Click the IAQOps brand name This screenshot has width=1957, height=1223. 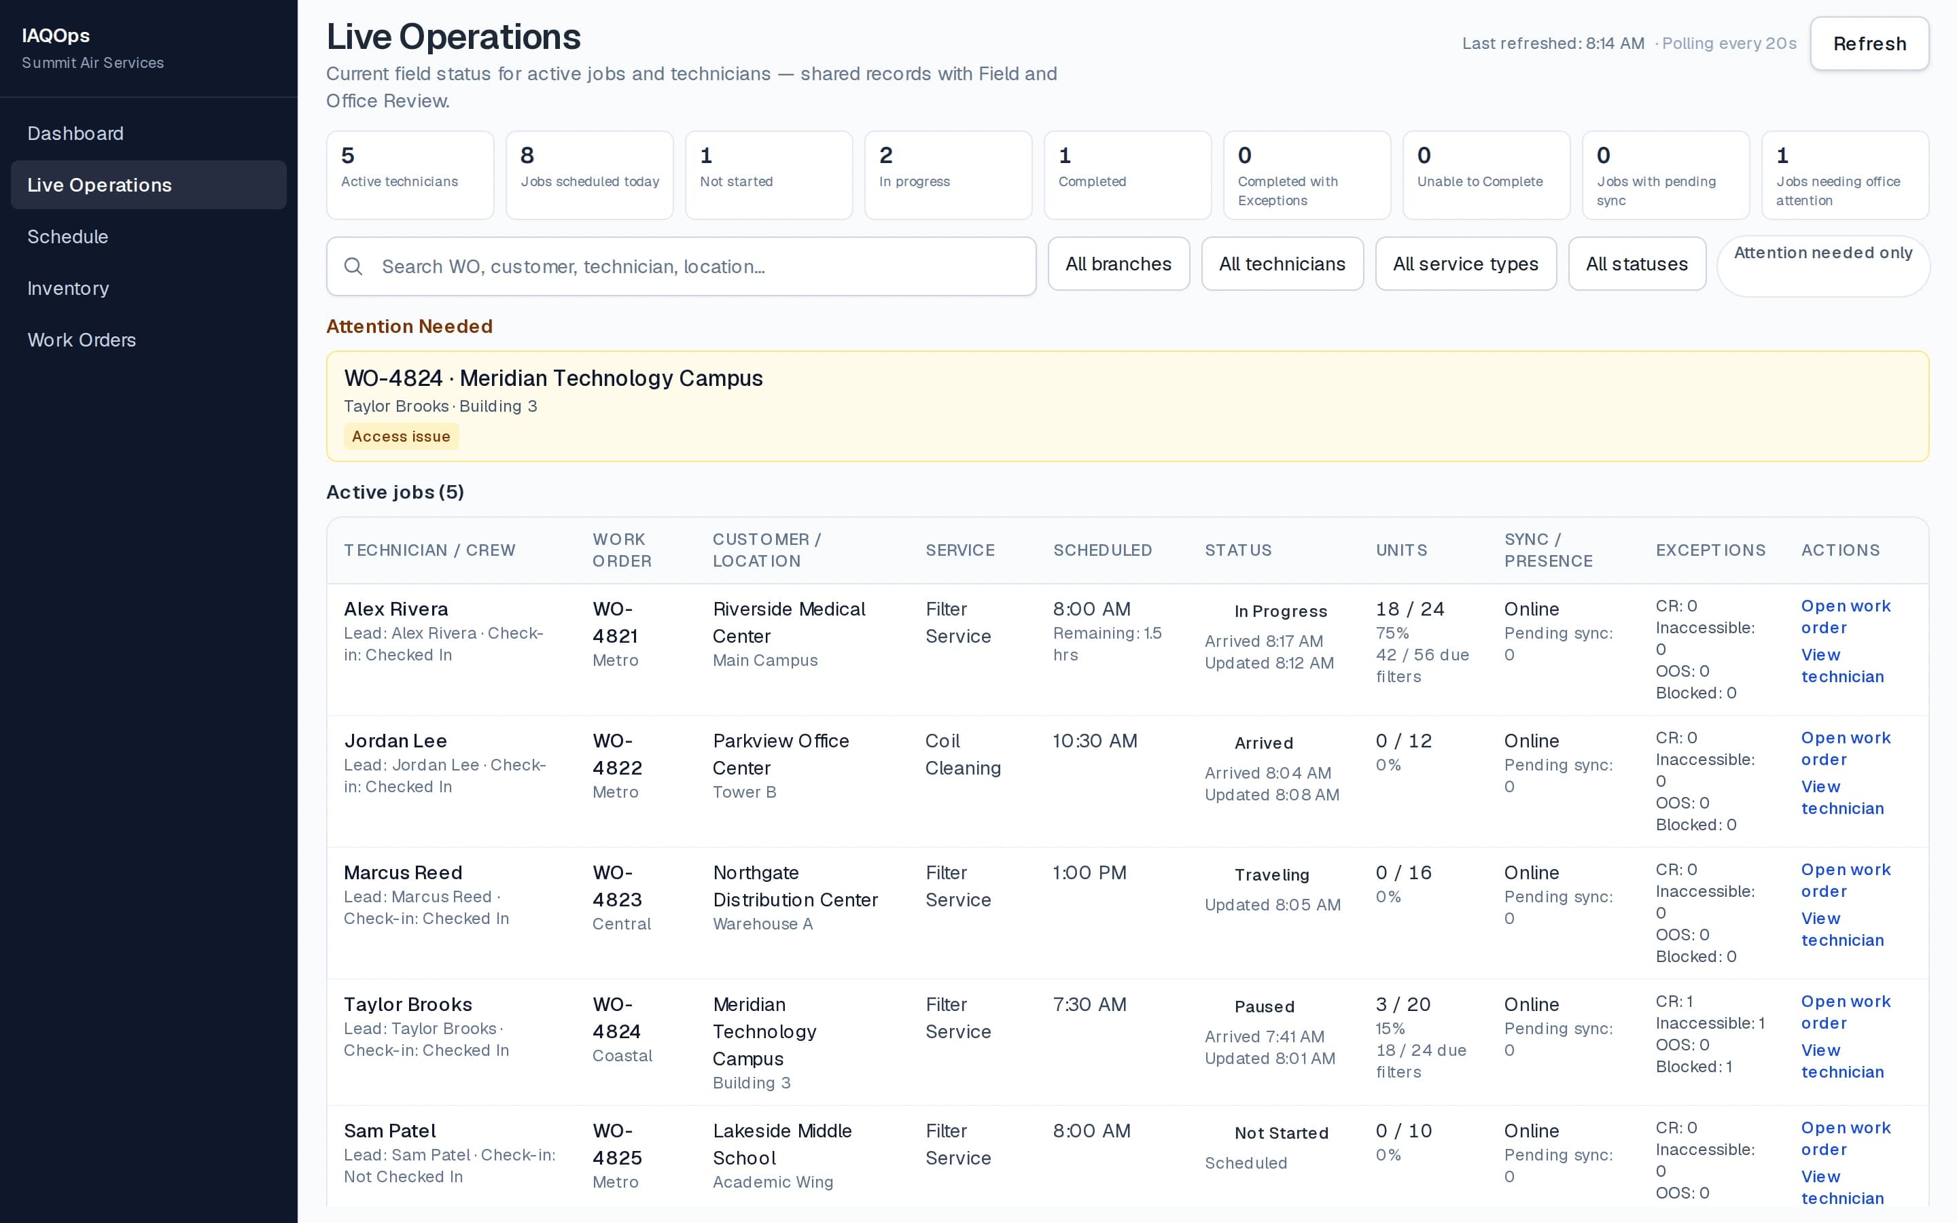point(56,35)
